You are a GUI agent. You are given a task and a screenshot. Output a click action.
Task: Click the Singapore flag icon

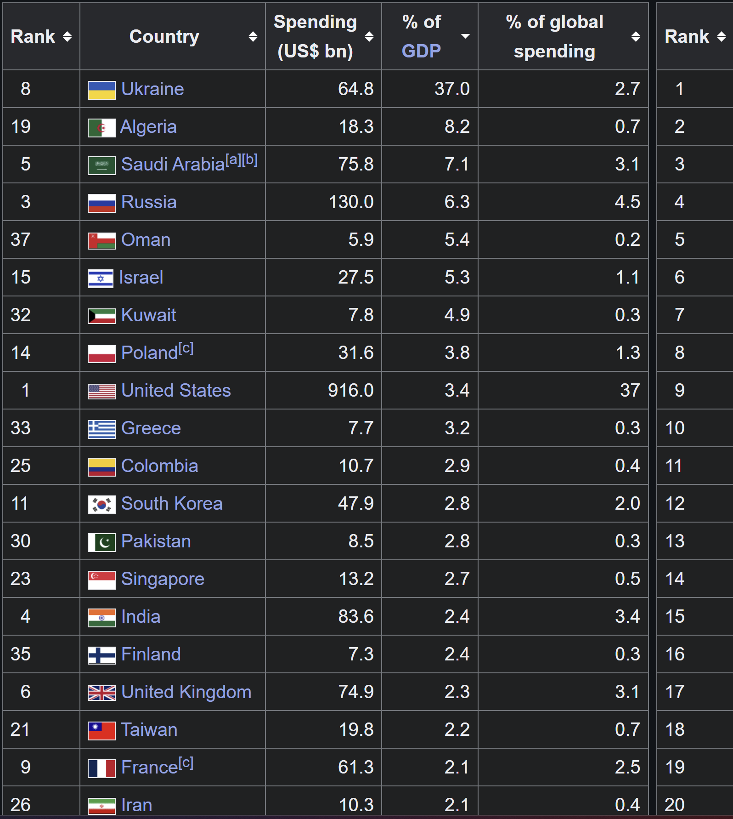pyautogui.click(x=101, y=580)
